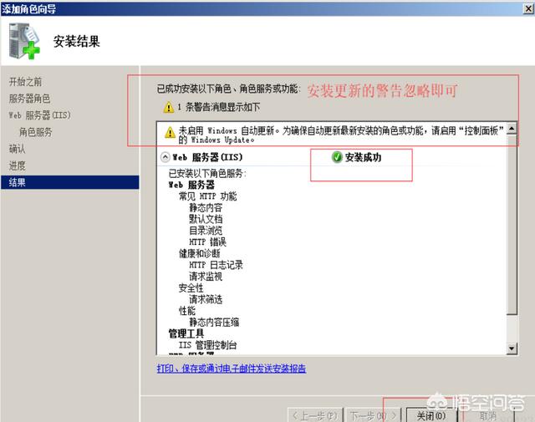The width and height of the screenshot is (535, 422).
Task: Click the 安全性 heading
Action: [x=191, y=288]
